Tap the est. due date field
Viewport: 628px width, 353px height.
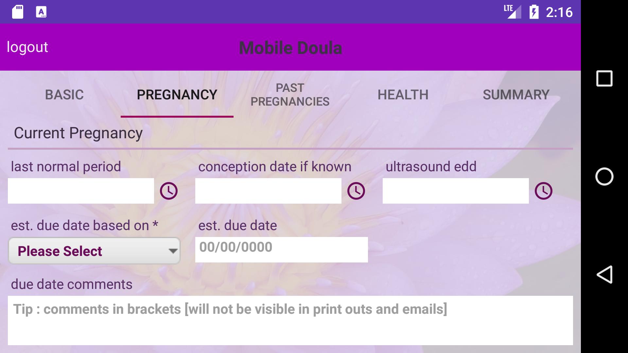(x=281, y=249)
